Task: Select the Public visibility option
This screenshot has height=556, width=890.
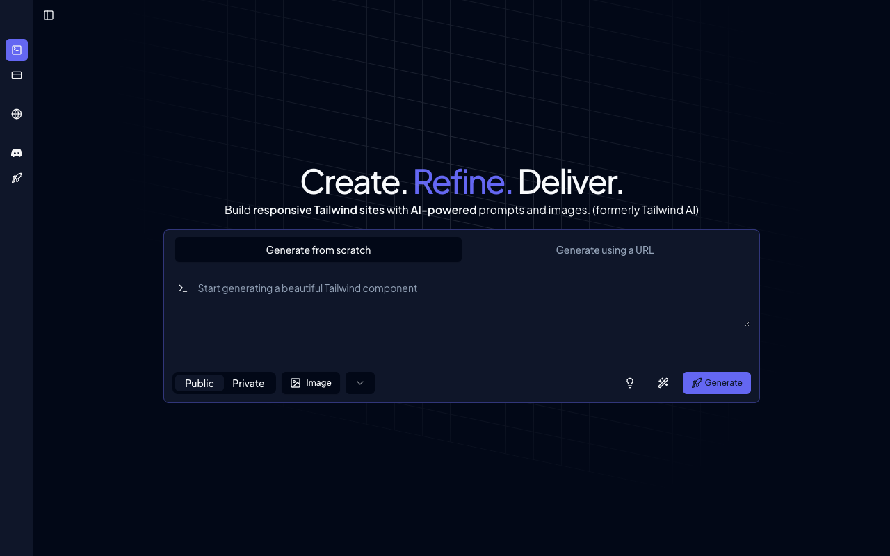Action: coord(200,383)
